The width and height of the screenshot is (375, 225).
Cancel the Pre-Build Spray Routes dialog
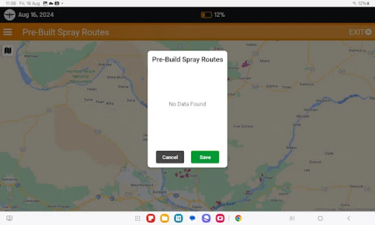170,157
